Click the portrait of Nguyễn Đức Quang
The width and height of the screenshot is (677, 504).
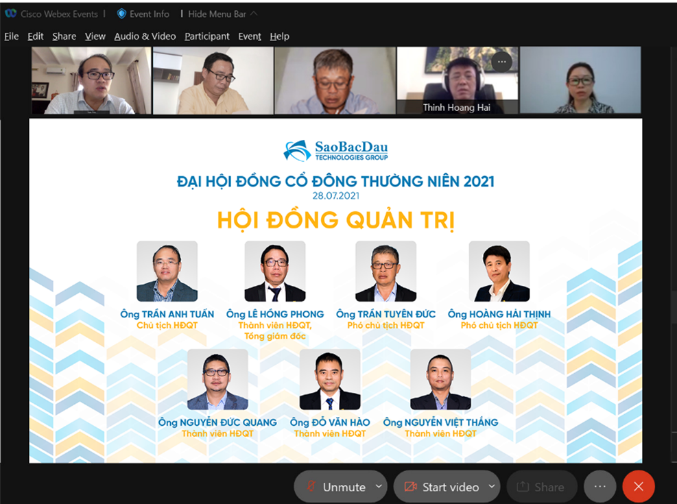(x=217, y=379)
